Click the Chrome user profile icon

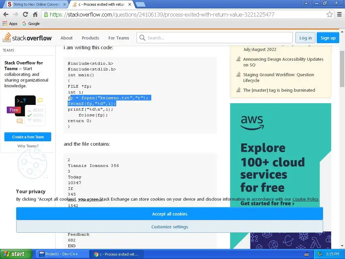pyautogui.click(x=306, y=3)
